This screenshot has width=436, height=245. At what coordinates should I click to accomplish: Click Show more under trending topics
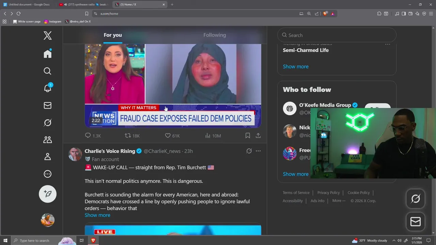(296, 66)
